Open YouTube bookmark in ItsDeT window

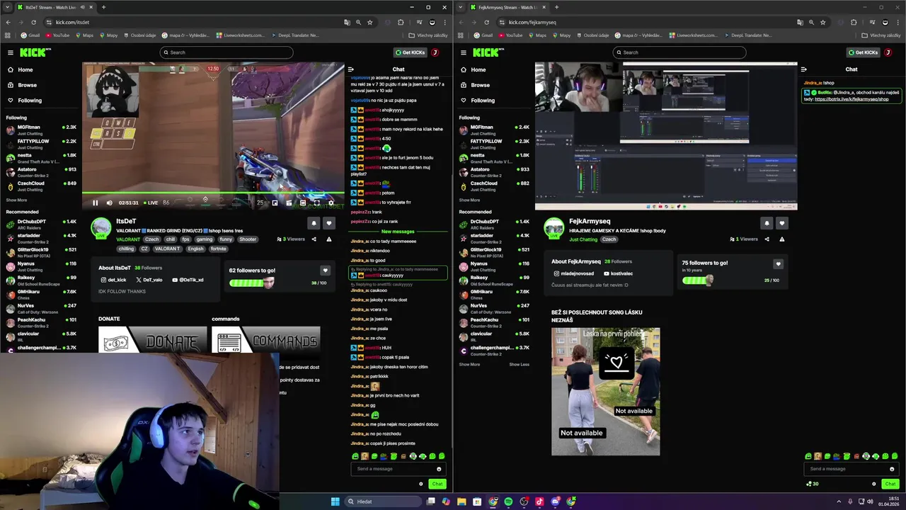[x=58, y=35]
